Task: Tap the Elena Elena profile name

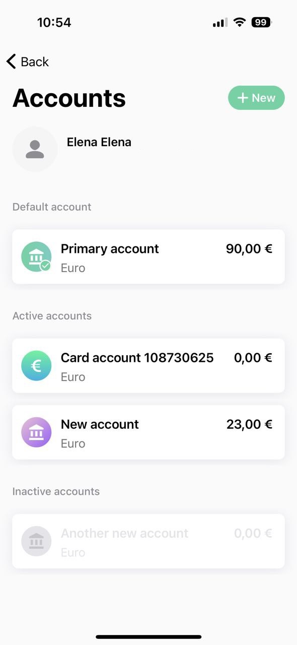Action: coord(99,142)
